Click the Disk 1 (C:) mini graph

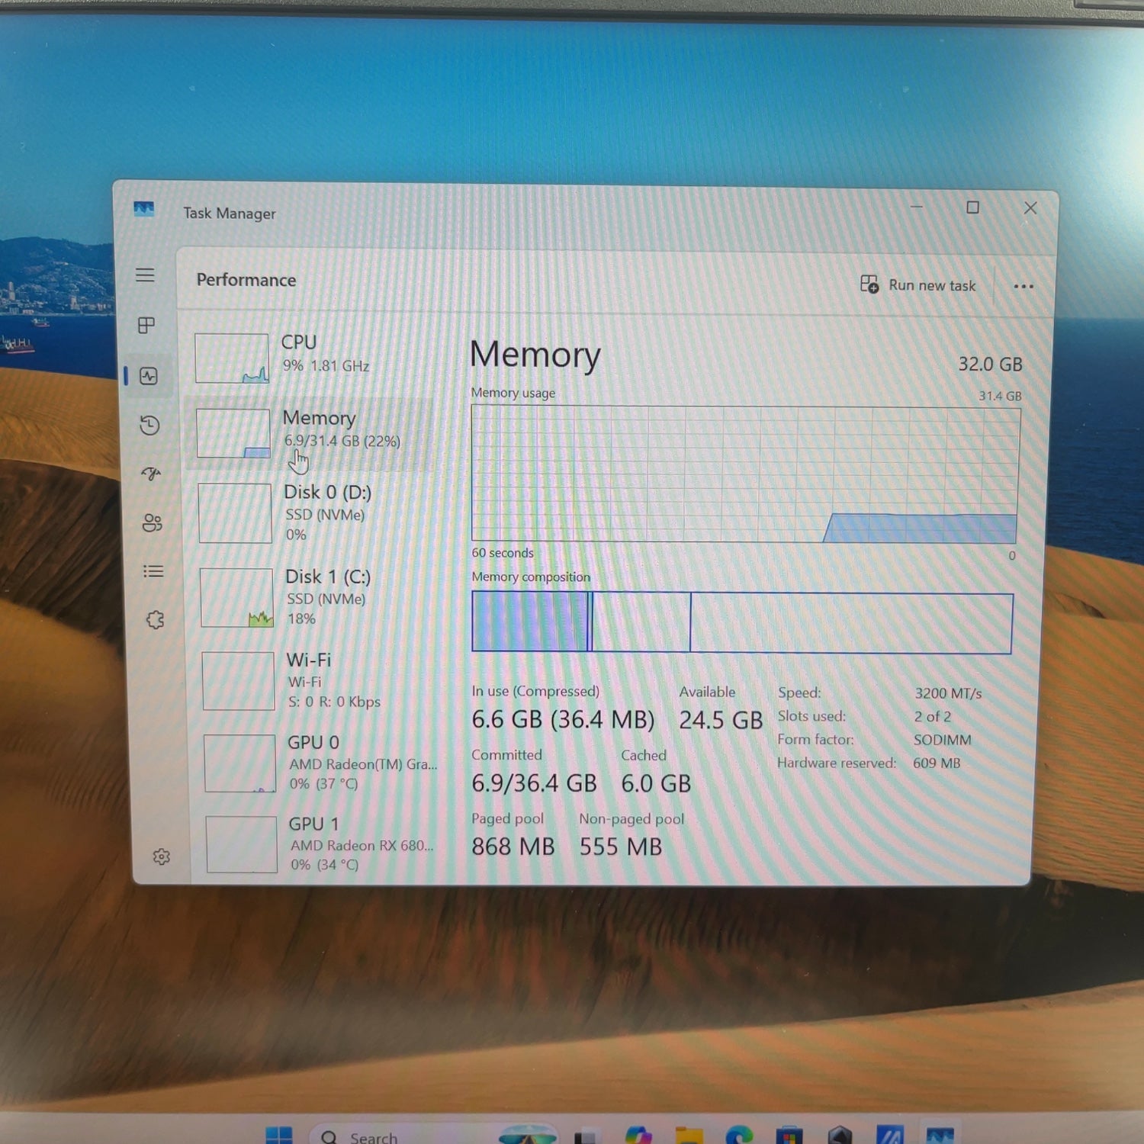(236, 597)
